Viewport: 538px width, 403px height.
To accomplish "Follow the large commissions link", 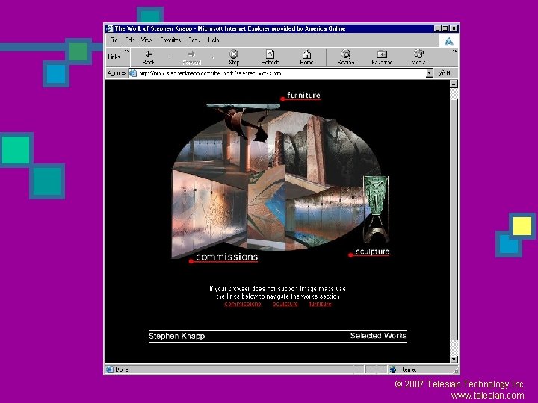I will tap(227, 257).
